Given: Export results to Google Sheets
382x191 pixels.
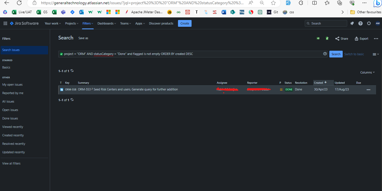Looking at the screenshot, I should (x=327, y=38).
